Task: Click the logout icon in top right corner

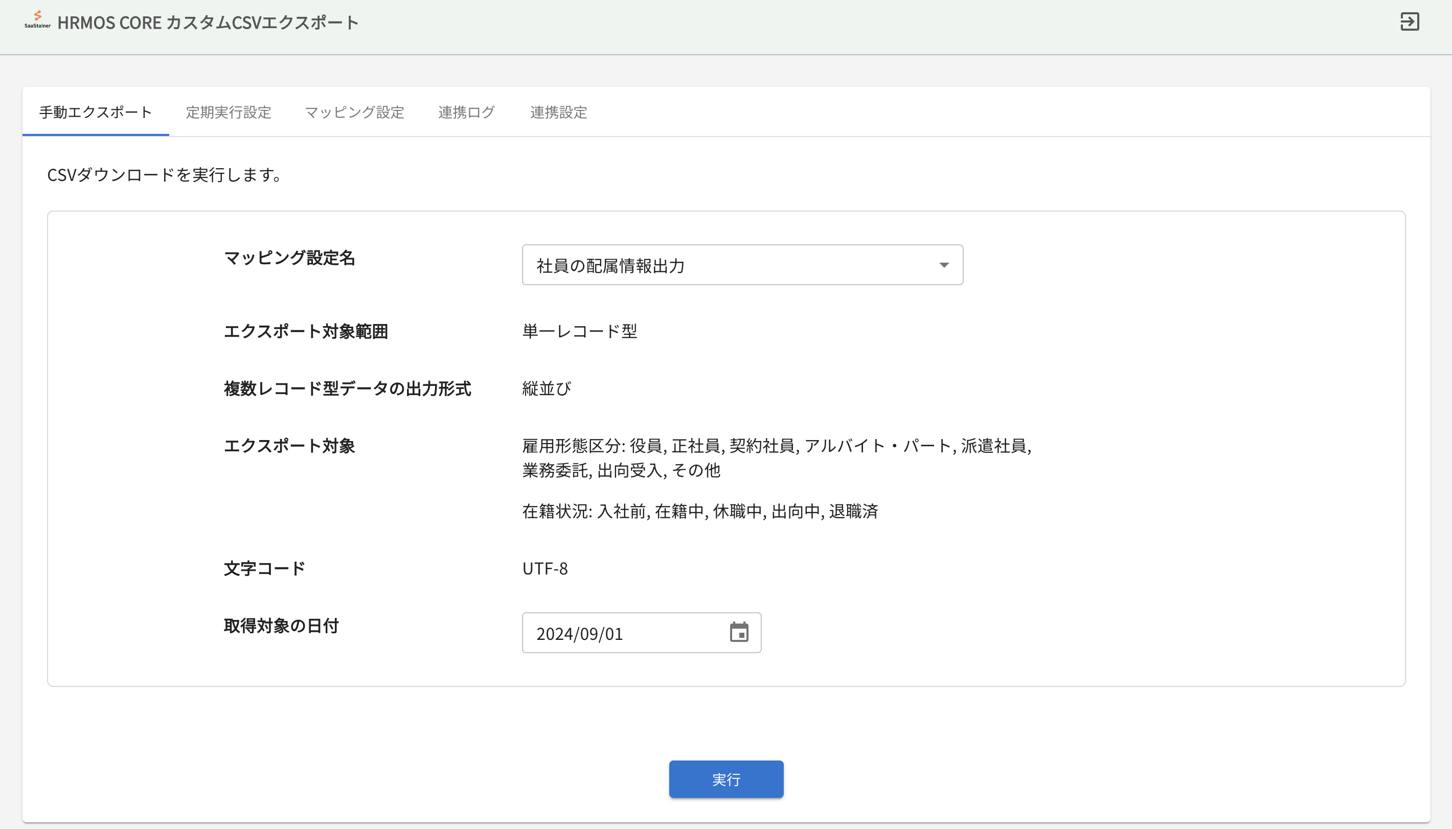Action: click(1411, 21)
